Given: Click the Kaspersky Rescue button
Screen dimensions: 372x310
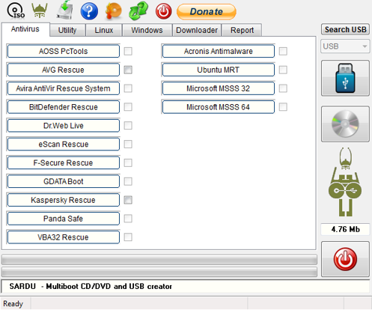Looking at the screenshot, I should coord(64,200).
